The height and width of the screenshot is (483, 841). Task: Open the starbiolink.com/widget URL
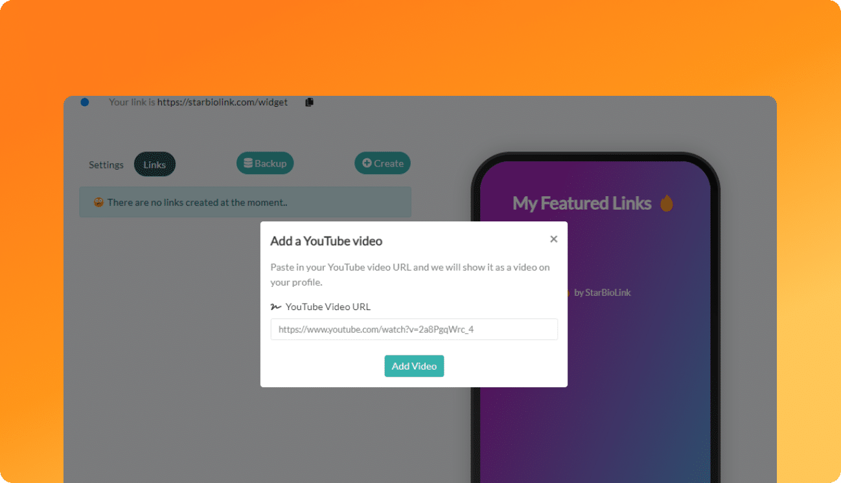pyautogui.click(x=222, y=102)
